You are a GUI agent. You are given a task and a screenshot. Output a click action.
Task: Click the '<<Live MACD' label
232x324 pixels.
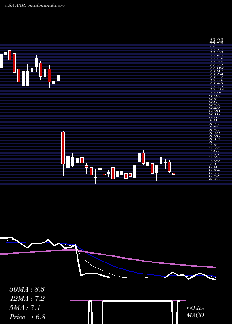195,312
